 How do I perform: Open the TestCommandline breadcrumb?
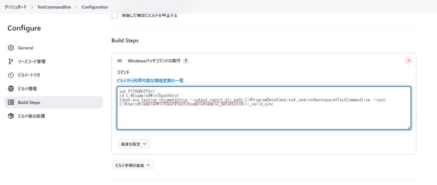[x=55, y=7]
